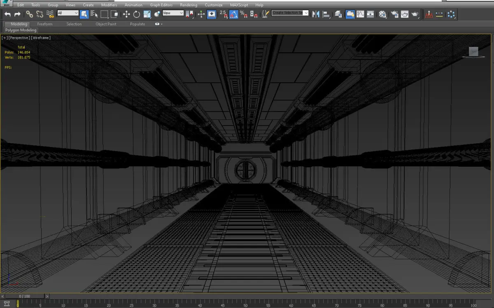Open the Create Selection Set dropdown
The height and width of the screenshot is (308, 494).
coord(290,13)
